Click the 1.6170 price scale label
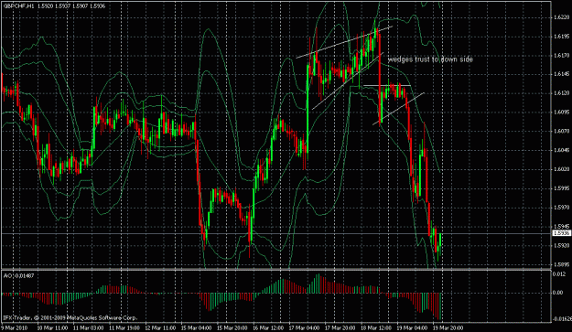The height and width of the screenshot is (332, 572). 561,56
